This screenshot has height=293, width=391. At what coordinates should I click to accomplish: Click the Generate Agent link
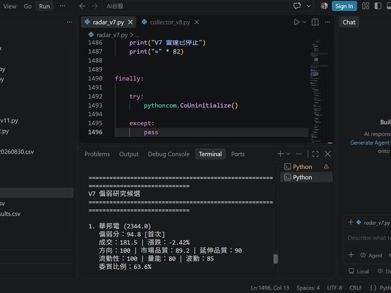pyautogui.click(x=370, y=143)
